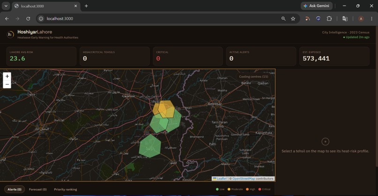
Task: Click the Moderate risk legend dot
Action: (229, 189)
